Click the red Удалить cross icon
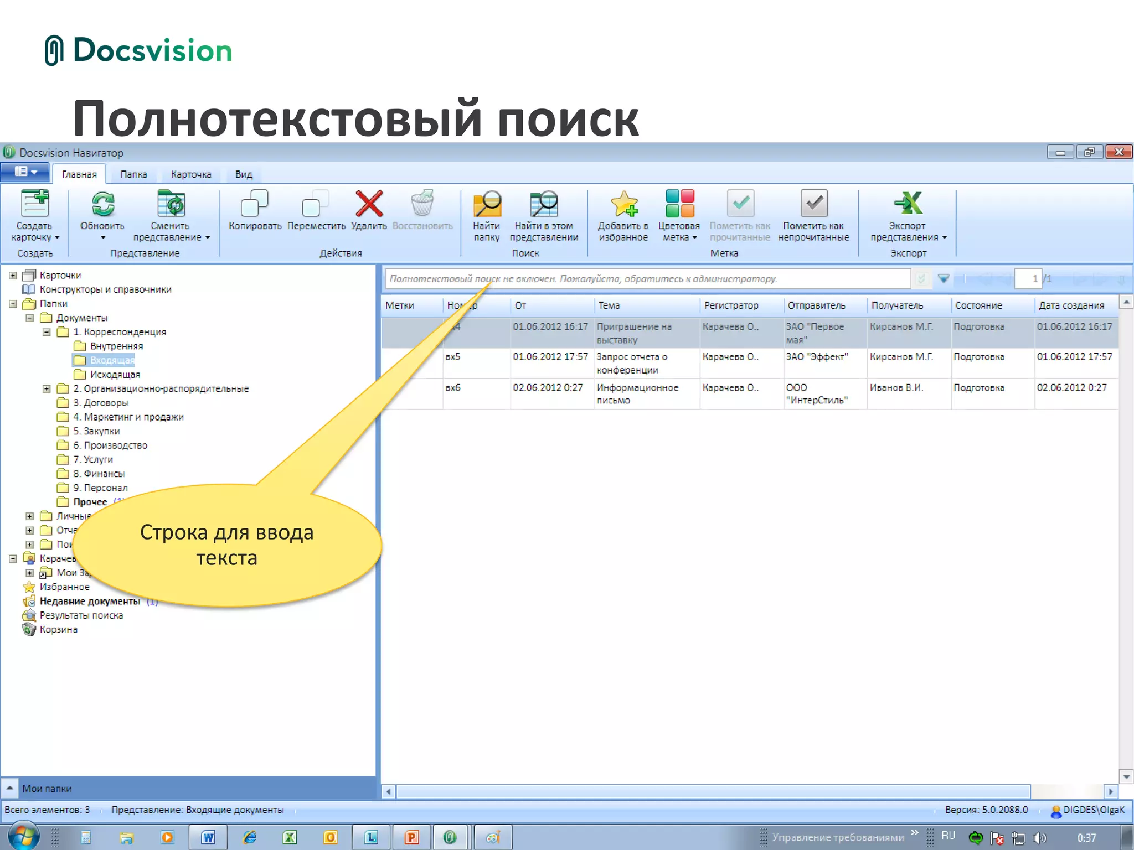This screenshot has height=850, width=1134. point(369,203)
